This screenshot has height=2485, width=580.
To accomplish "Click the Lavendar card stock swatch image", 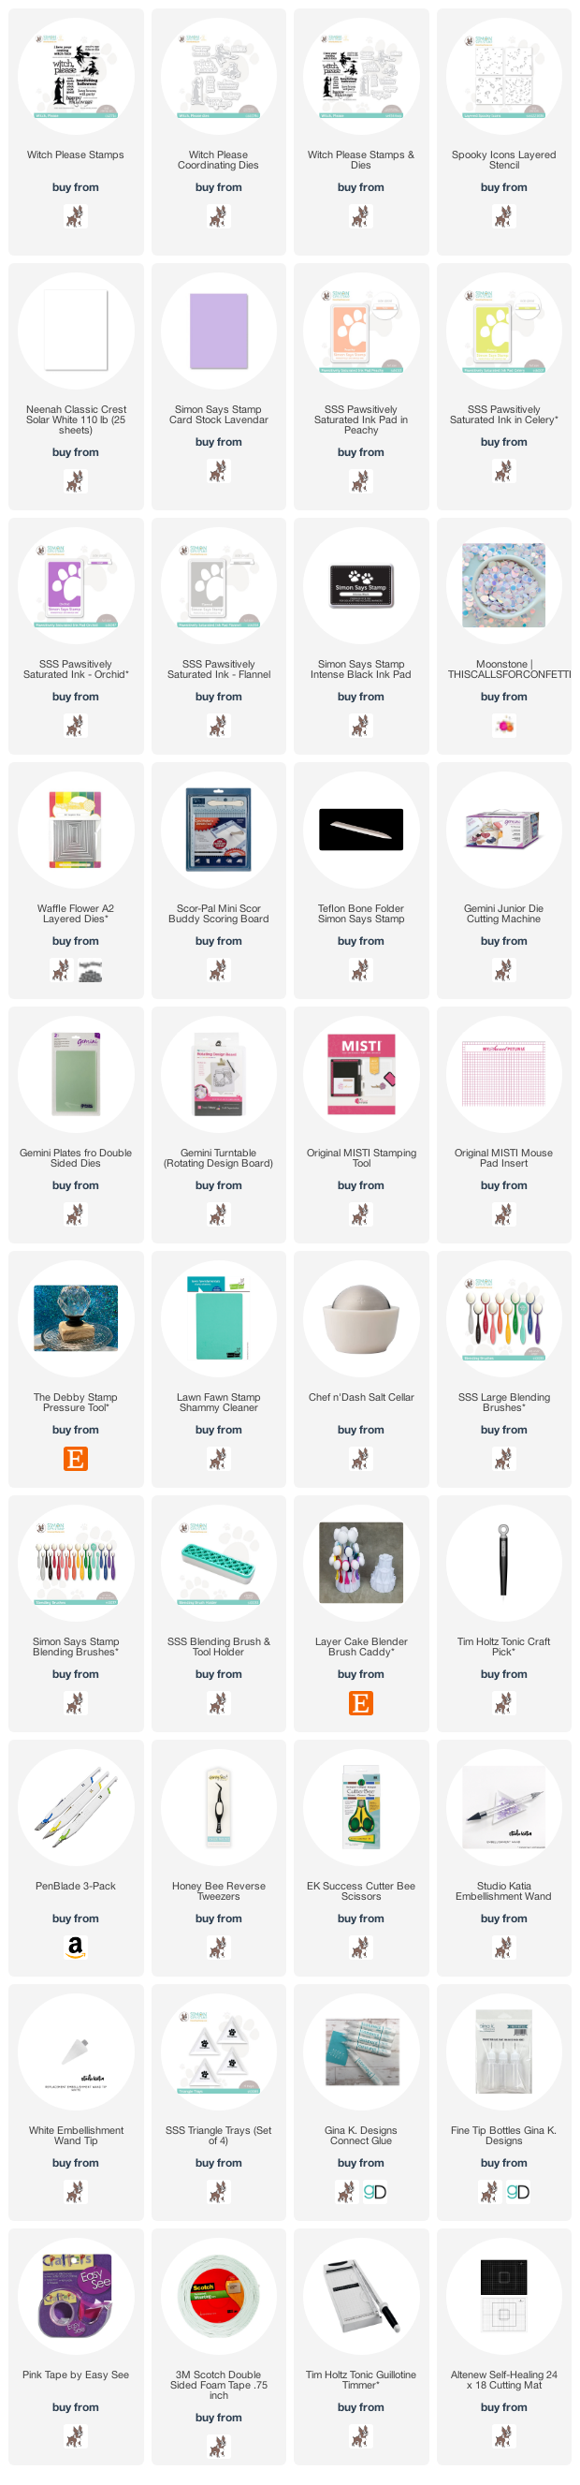I will [x=219, y=332].
